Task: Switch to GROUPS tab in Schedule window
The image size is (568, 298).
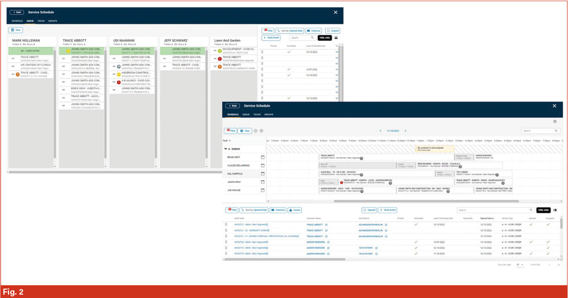Action: pyautogui.click(x=269, y=115)
